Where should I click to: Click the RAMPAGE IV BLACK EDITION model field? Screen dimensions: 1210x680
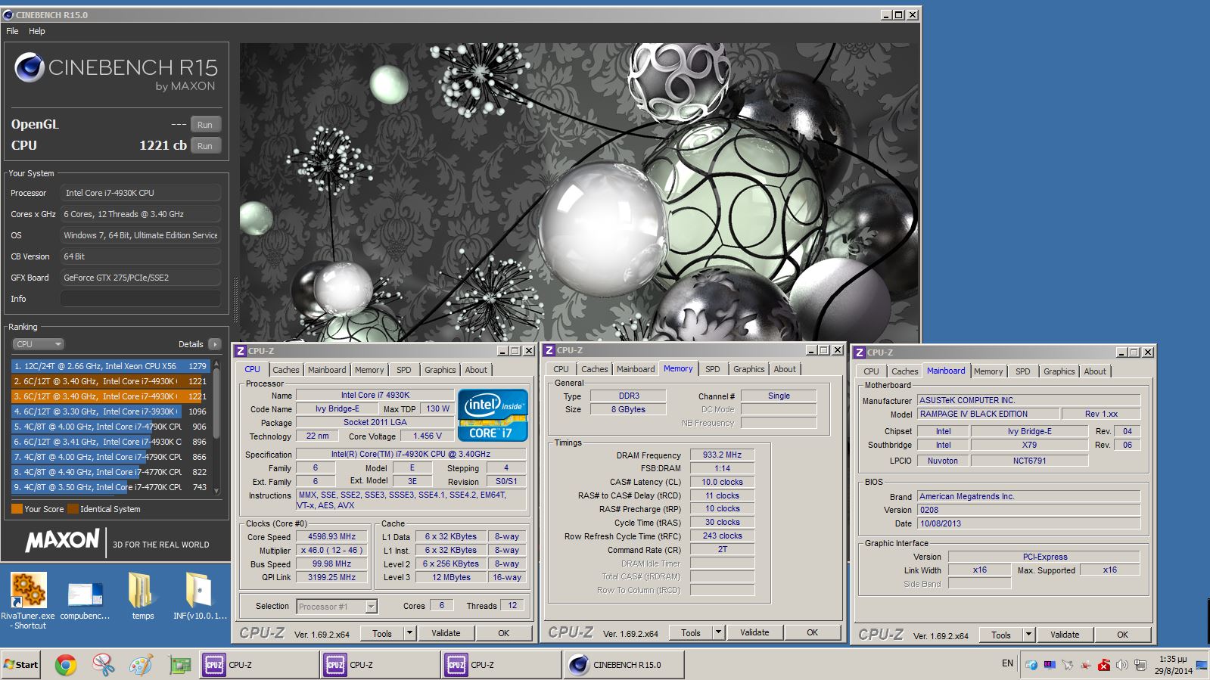988,414
